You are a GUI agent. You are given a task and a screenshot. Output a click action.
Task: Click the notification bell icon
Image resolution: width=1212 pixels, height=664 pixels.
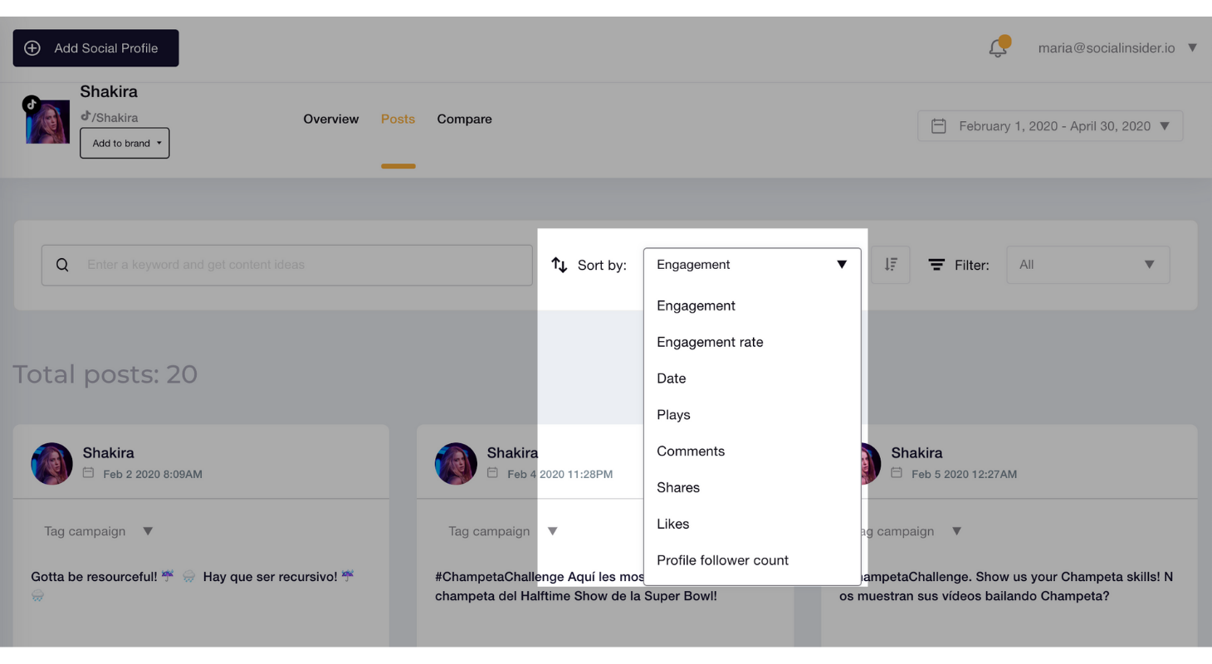click(999, 48)
